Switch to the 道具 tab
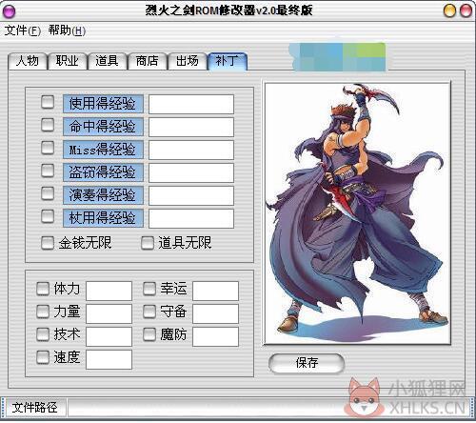The height and width of the screenshot is (423, 476). pos(108,61)
